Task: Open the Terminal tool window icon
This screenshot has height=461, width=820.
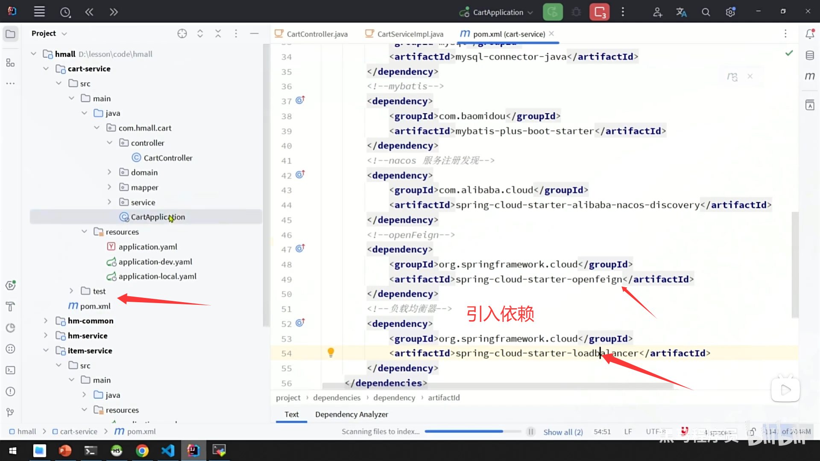Action: 10,370
